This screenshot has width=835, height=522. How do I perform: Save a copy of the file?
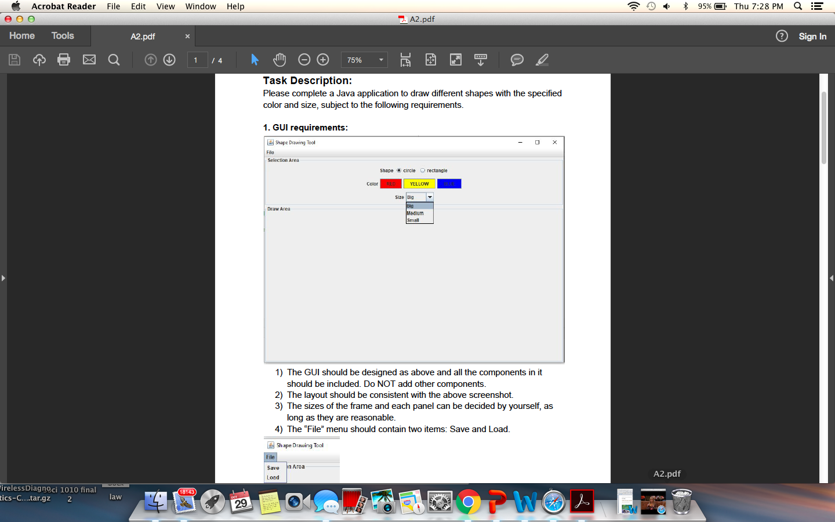[x=14, y=60]
